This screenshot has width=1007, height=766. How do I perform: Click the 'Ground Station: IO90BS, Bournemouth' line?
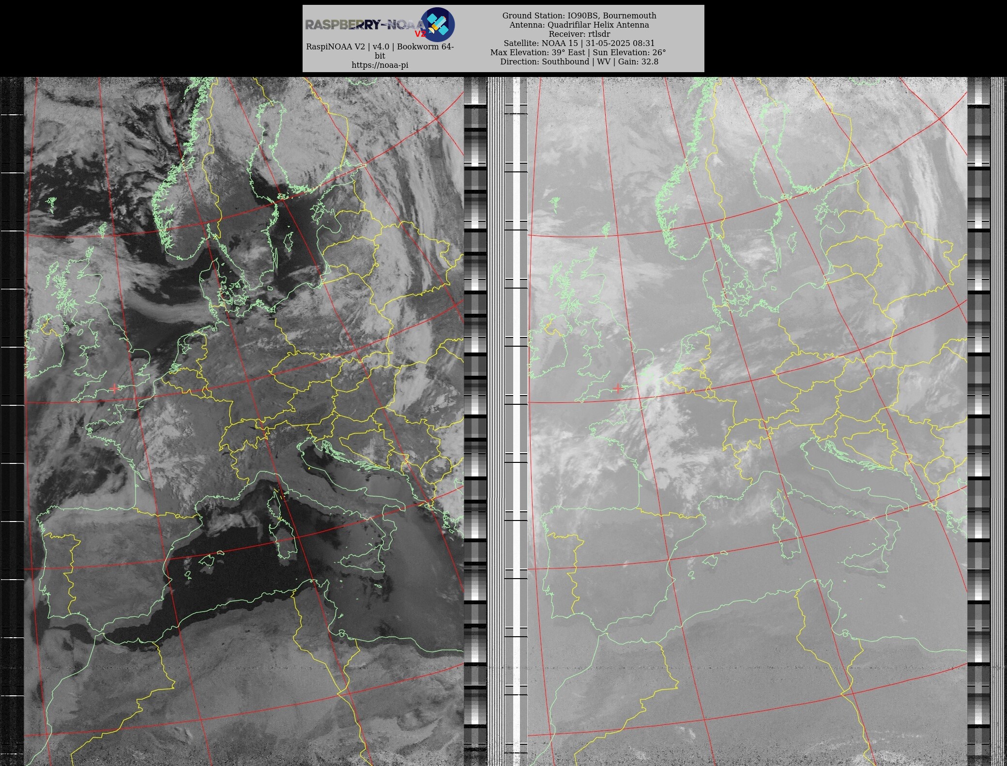[x=579, y=15]
